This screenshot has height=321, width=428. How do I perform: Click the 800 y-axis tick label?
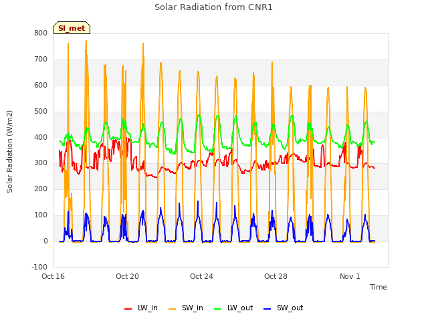41,33
